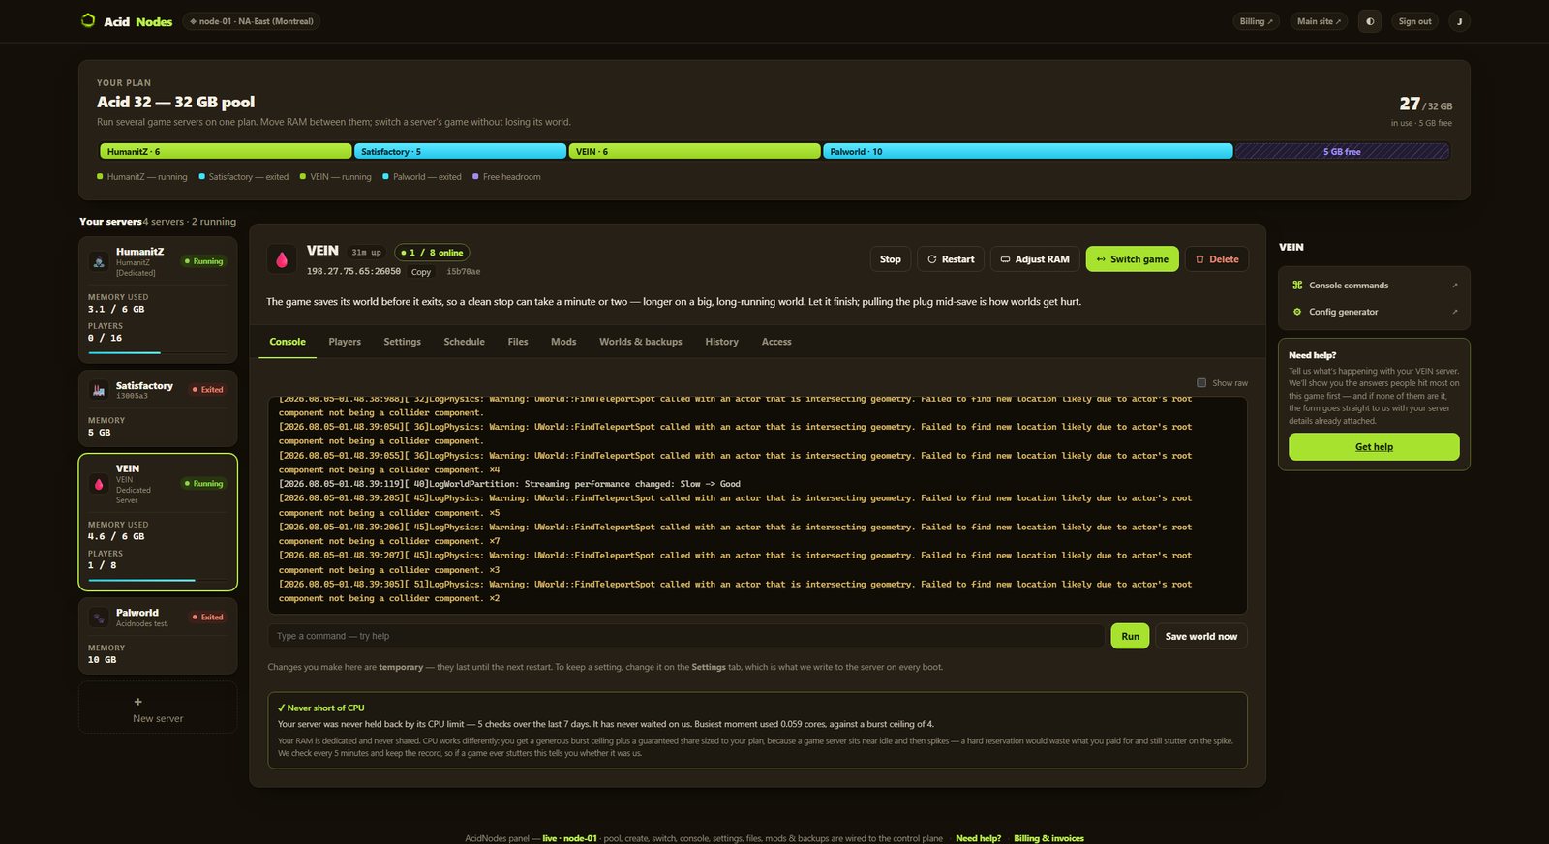
Task: Copy the server IP address
Action: tap(420, 272)
